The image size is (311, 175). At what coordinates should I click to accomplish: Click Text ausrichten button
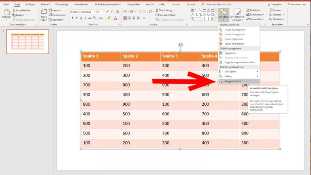pyautogui.click(x=166, y=15)
